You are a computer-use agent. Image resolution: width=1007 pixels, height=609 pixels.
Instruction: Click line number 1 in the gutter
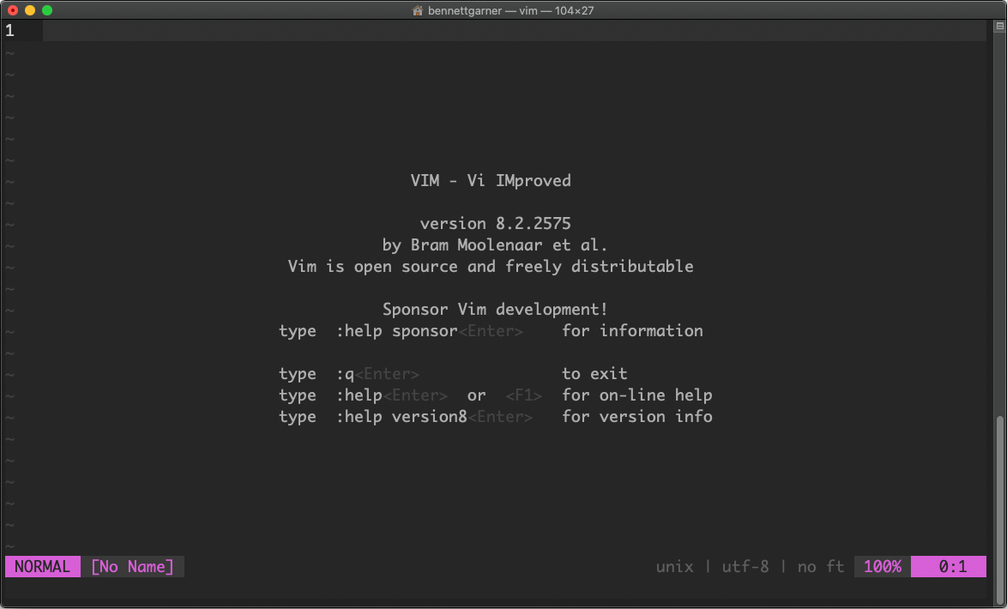pyautogui.click(x=9, y=30)
